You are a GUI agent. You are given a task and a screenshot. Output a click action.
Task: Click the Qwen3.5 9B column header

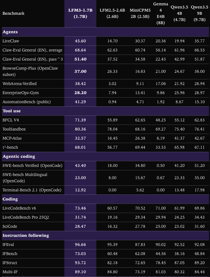199,13
